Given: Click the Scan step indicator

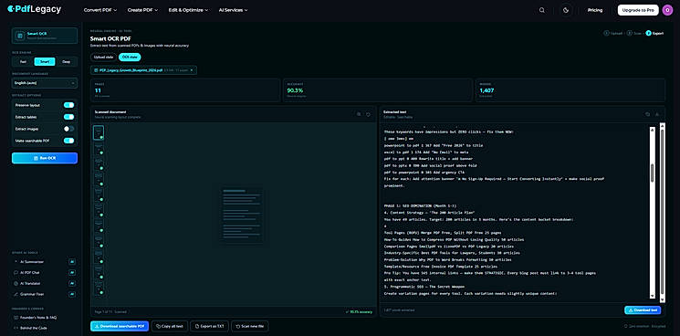Looking at the screenshot, I should tap(634, 34).
